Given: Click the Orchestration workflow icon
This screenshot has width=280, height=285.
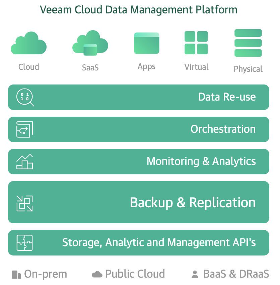Looking at the screenshot, I should click(24, 129).
